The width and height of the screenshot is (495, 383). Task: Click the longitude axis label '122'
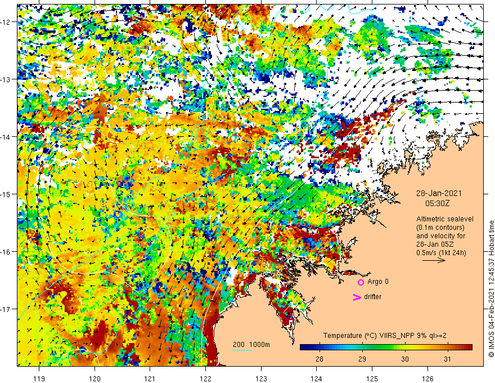coord(205,378)
